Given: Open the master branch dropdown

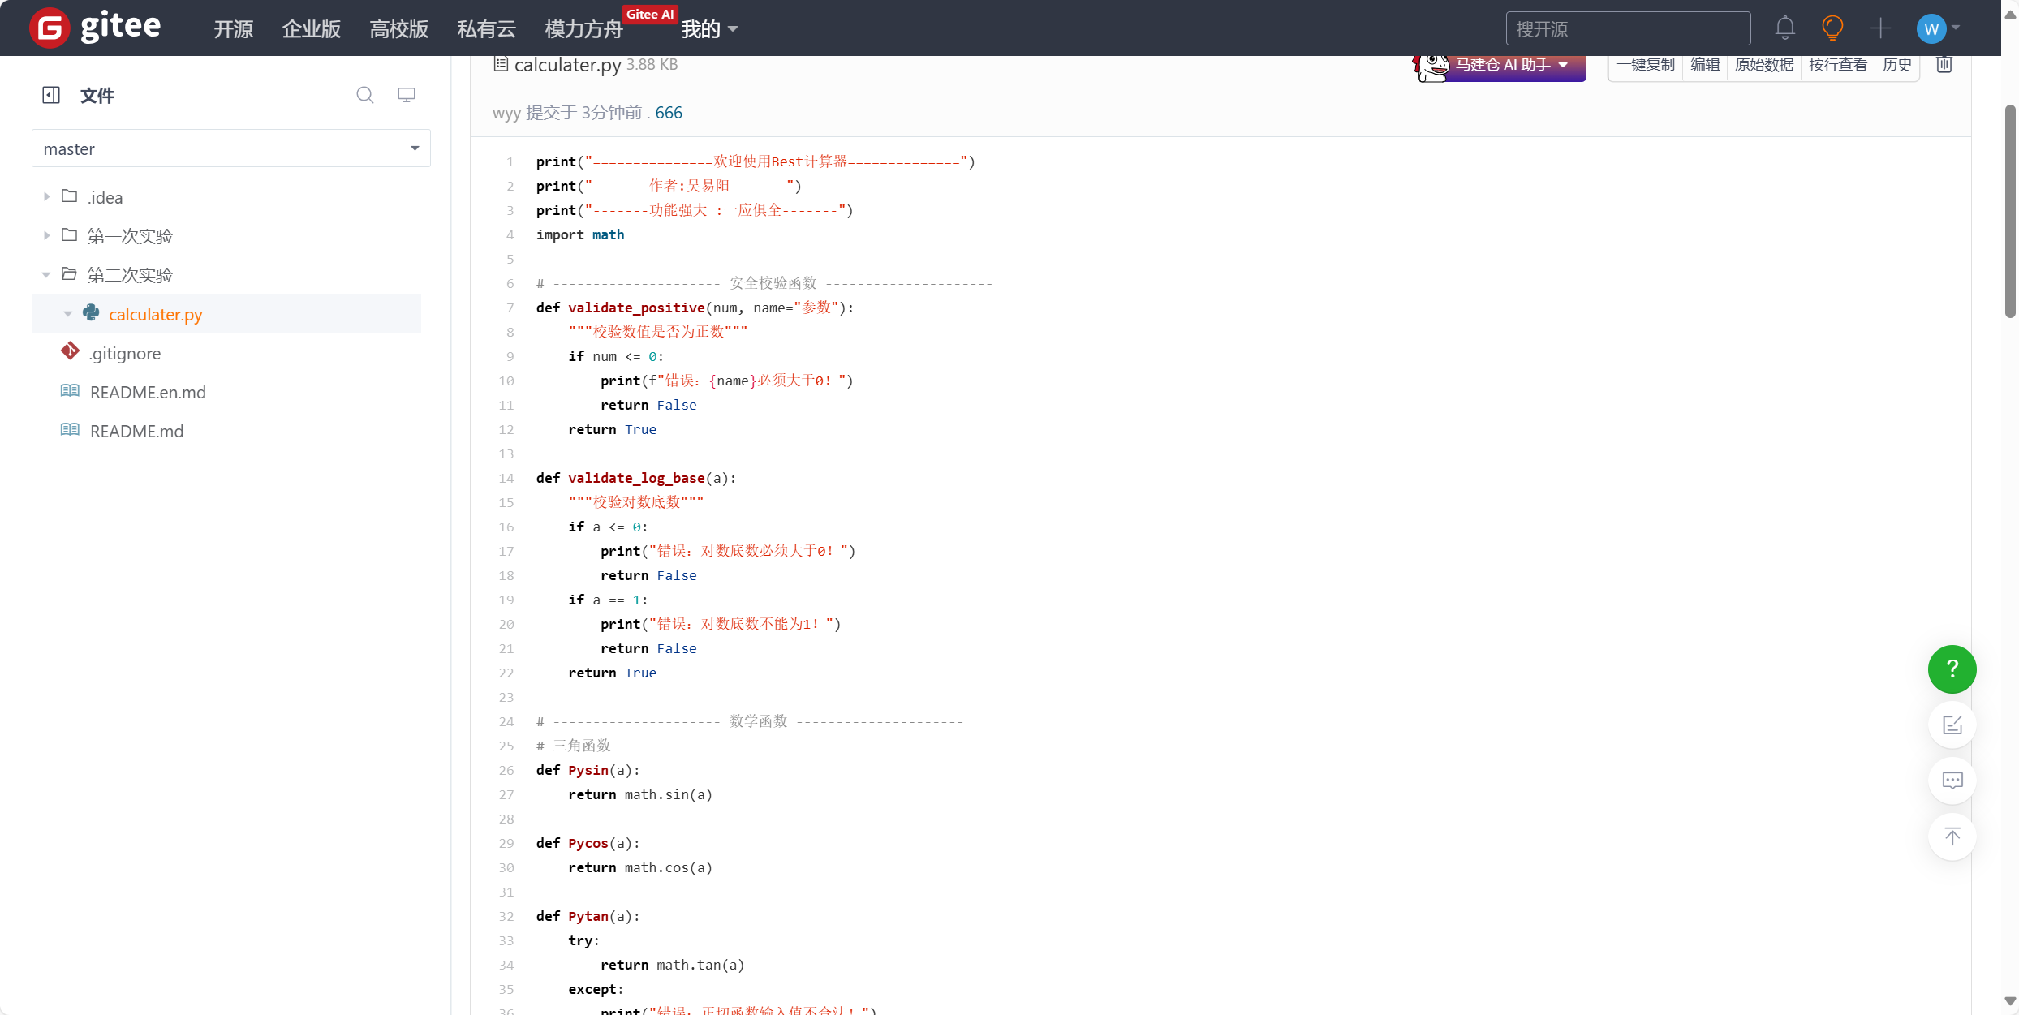Looking at the screenshot, I should [231, 148].
